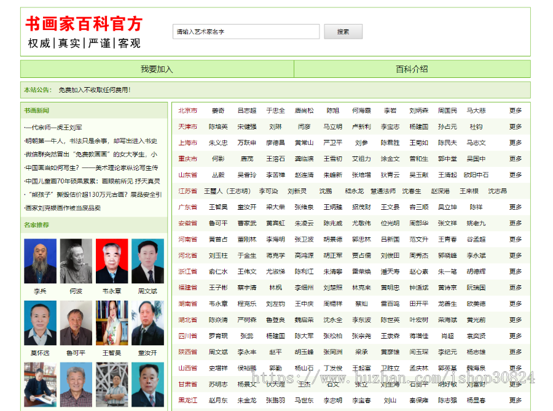Image resolution: width=553 pixels, height=411 pixels.
Task: Open artist 慧通法师 in Jiangsu row
Action: tap(383, 191)
